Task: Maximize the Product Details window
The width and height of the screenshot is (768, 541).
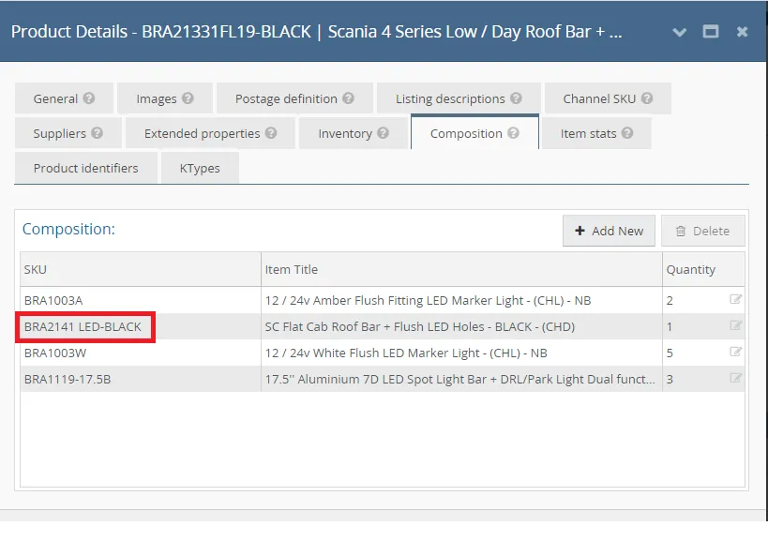Action: coord(711,32)
